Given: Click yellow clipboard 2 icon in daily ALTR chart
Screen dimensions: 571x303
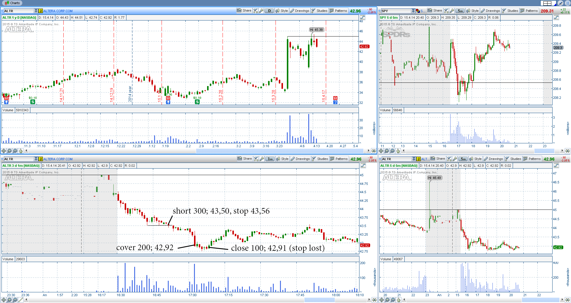Looking at the screenshot, I should point(41,11).
